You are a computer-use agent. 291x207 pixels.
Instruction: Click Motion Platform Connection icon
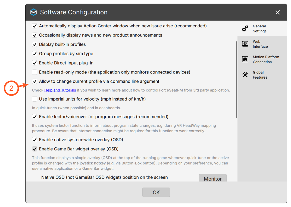(245, 59)
